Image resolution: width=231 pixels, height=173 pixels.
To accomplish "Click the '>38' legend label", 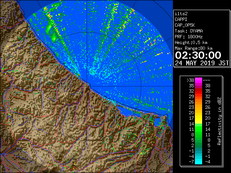I will click(x=190, y=80).
